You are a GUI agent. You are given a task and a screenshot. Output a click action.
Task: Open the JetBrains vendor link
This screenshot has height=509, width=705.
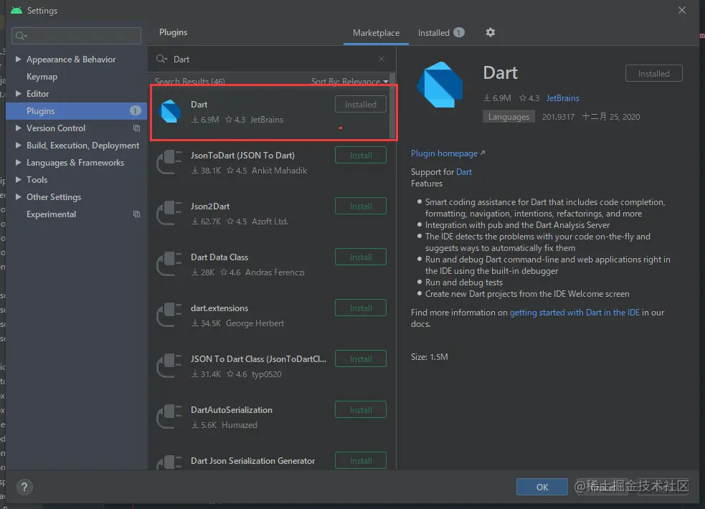pos(562,98)
